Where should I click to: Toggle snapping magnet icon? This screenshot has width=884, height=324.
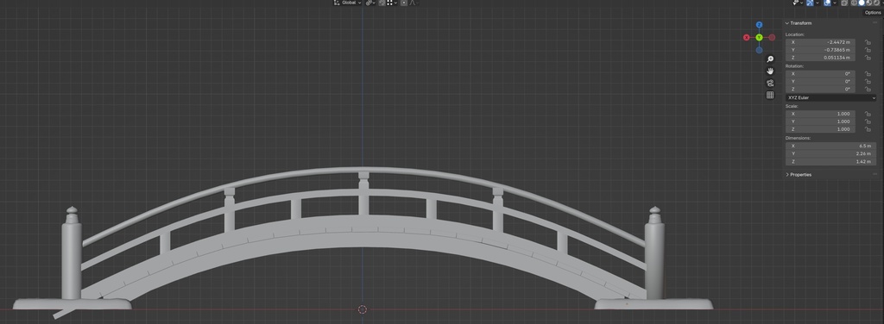pyautogui.click(x=382, y=3)
